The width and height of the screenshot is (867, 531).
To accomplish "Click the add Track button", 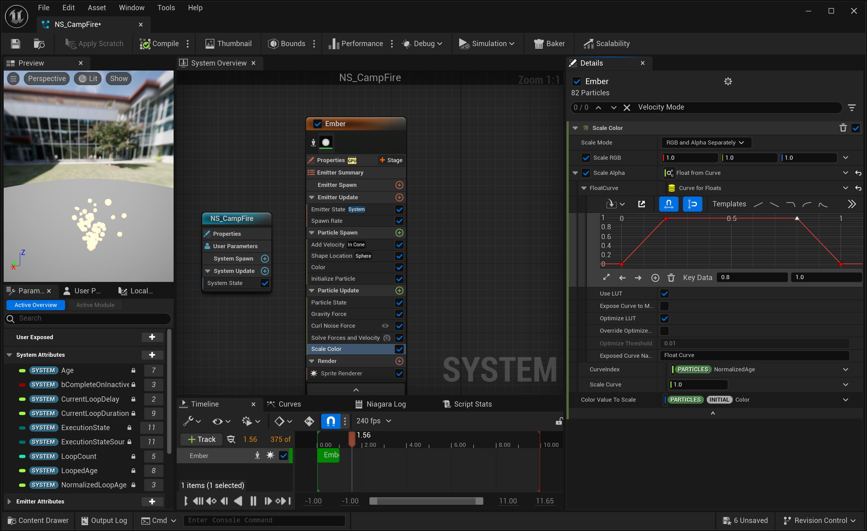I will click(201, 439).
